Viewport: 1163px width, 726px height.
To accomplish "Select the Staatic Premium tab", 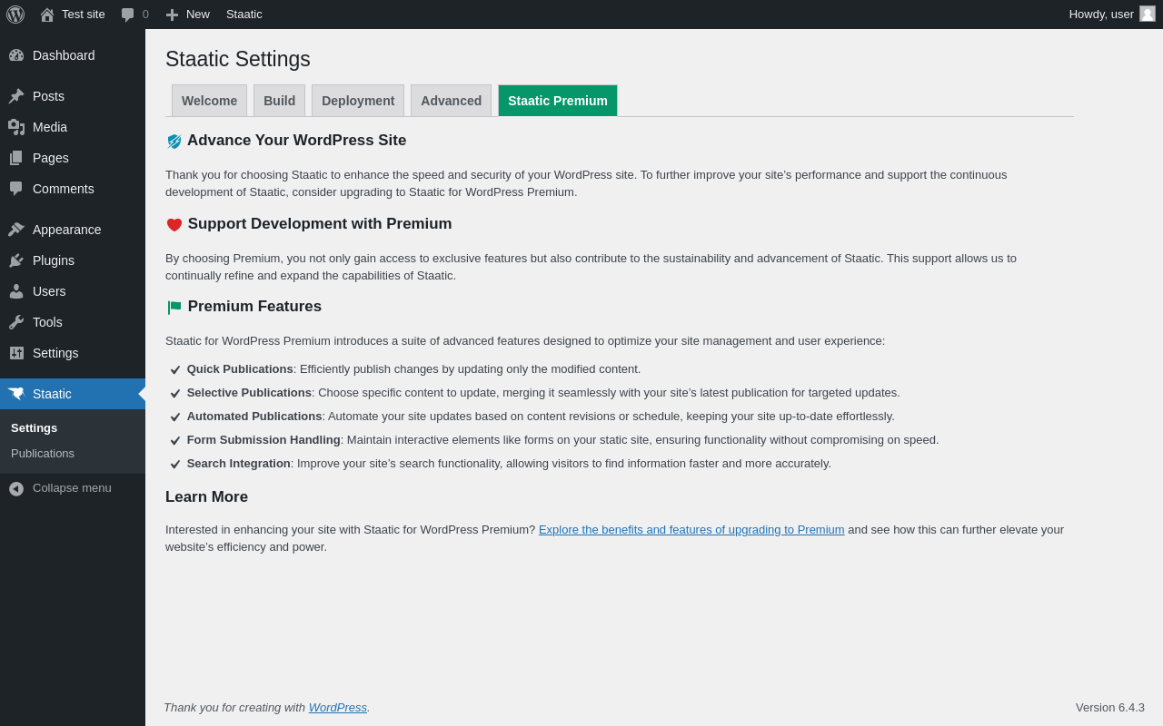I will [x=558, y=101].
